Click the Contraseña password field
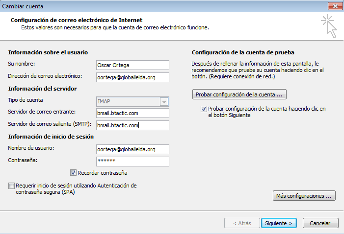The height and width of the screenshot is (234, 344). pyautogui.click(x=132, y=162)
